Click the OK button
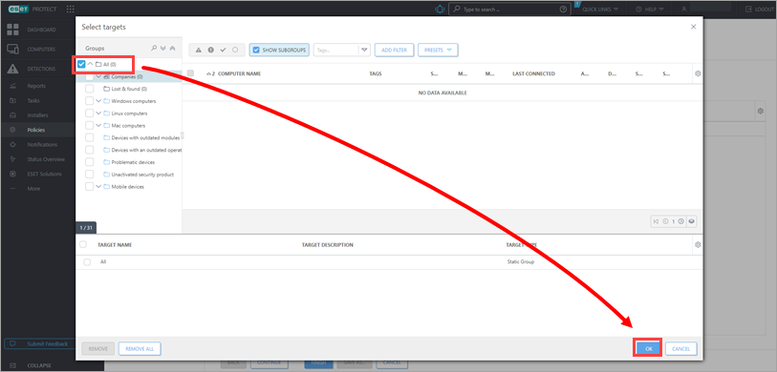 click(649, 349)
